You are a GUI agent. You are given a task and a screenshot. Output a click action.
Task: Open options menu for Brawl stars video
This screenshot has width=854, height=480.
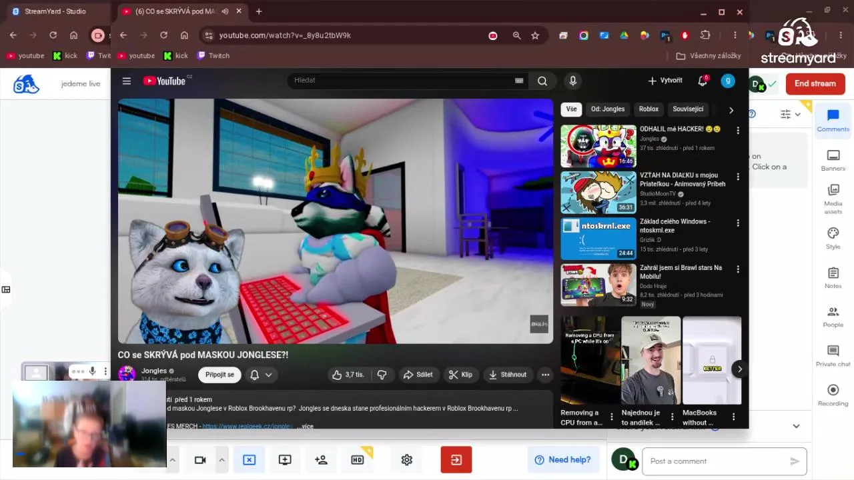point(738,269)
